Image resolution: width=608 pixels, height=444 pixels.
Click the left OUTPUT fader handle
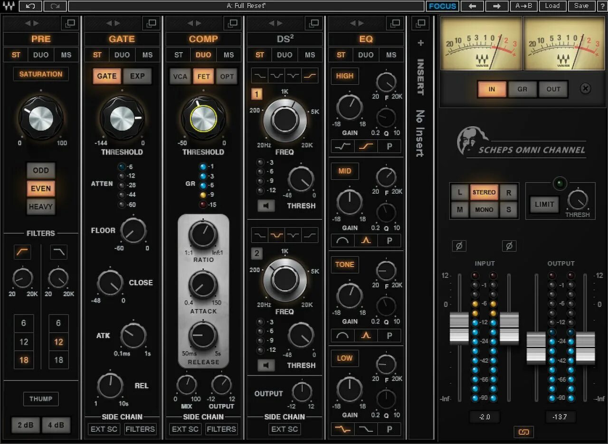536,348
